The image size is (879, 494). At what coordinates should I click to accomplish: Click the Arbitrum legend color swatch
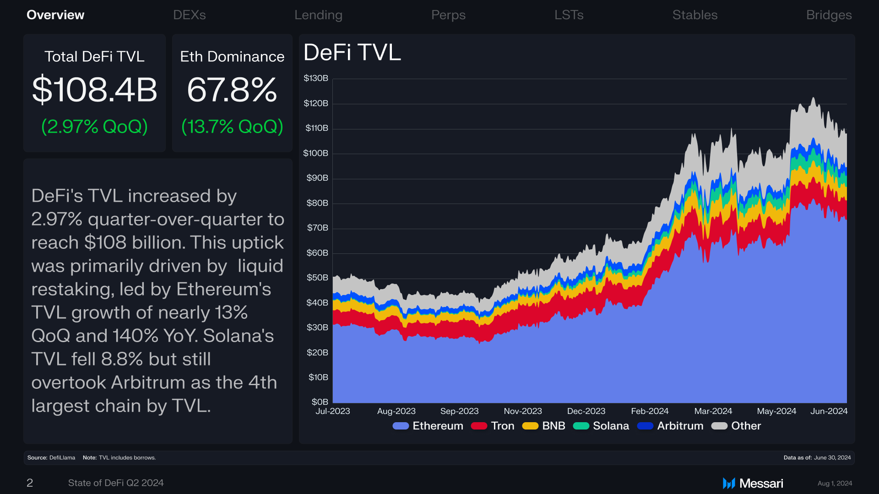645,426
